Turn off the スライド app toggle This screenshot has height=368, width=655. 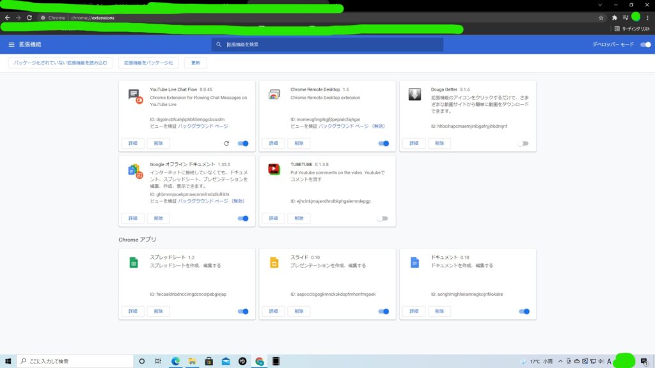(x=384, y=311)
